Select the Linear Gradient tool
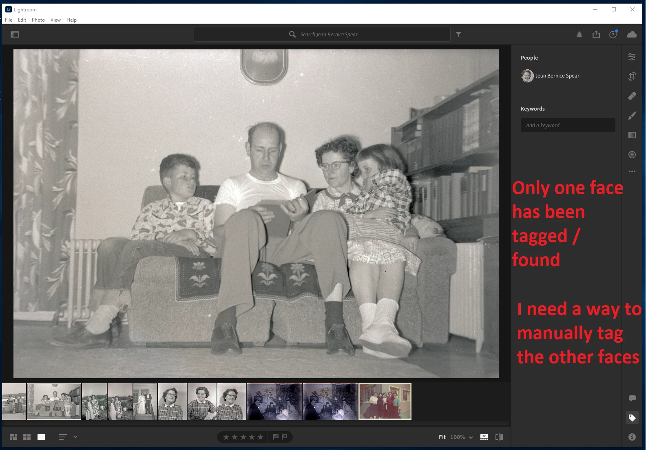This screenshot has width=648, height=450. point(632,135)
